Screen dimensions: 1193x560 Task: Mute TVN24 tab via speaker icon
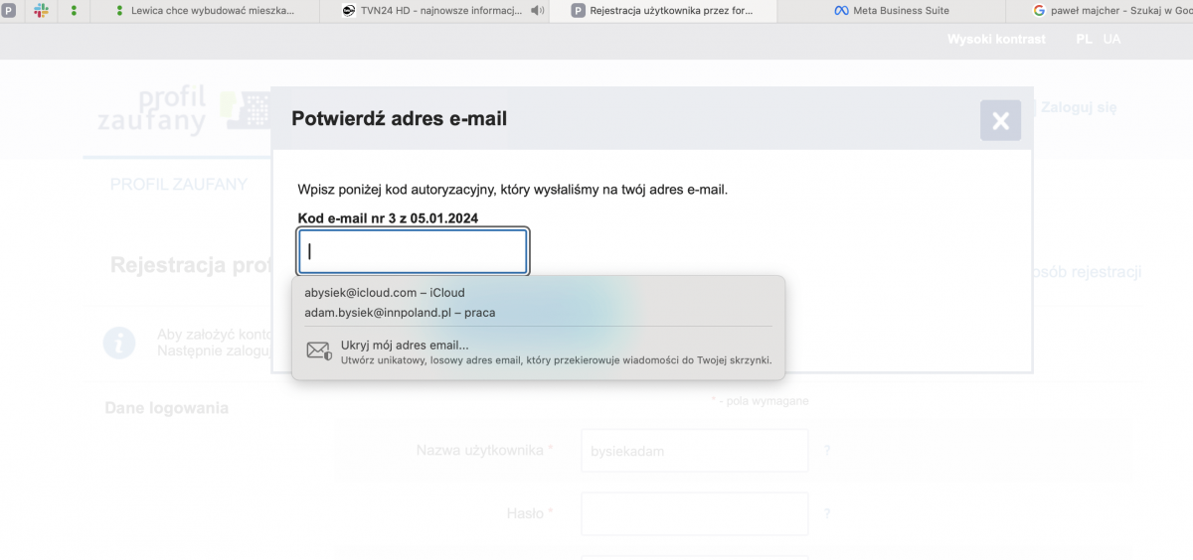pos(538,10)
